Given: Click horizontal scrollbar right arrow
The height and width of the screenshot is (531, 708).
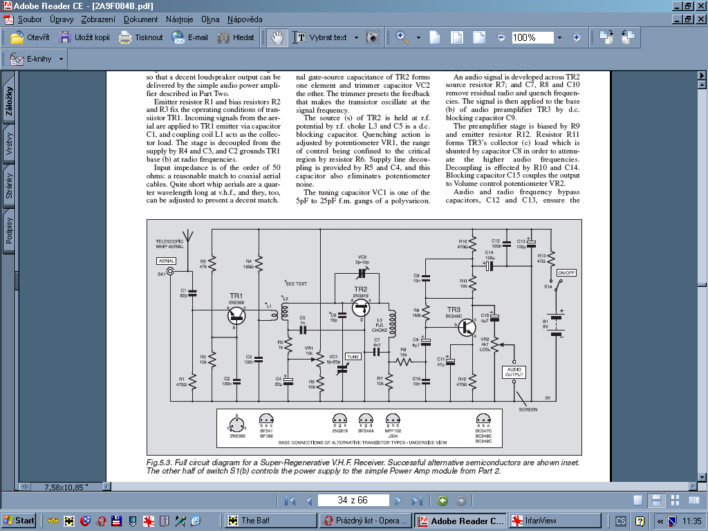Looking at the screenshot, I should [x=693, y=486].
